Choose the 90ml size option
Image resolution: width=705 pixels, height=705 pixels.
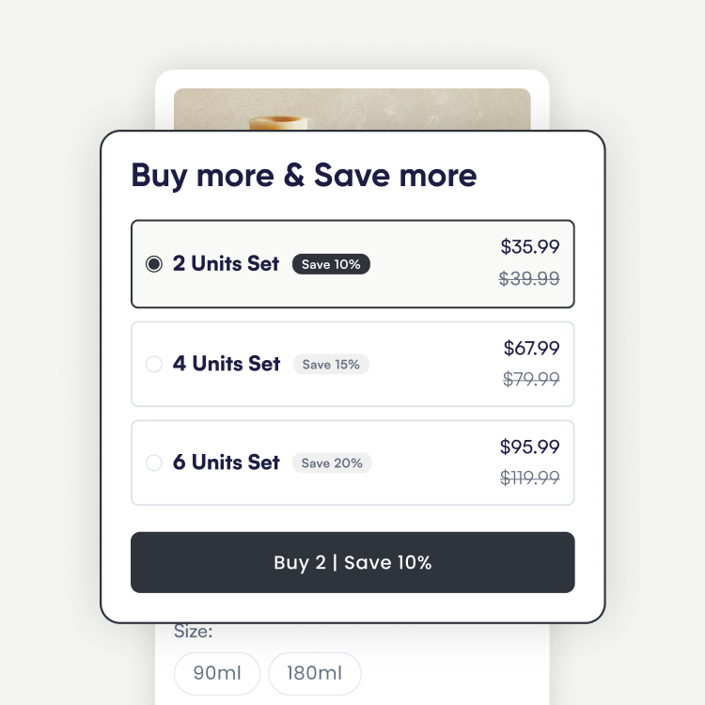click(x=217, y=673)
